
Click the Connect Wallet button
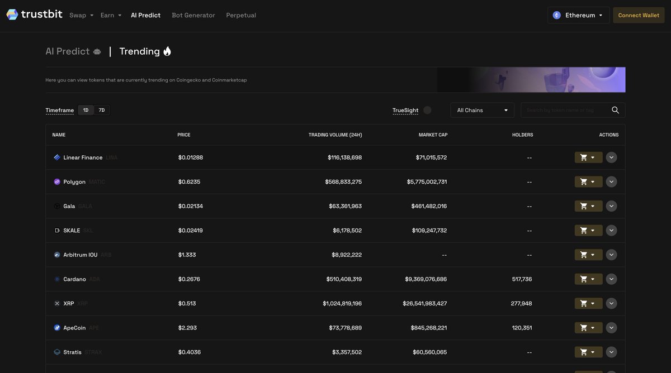(639, 15)
